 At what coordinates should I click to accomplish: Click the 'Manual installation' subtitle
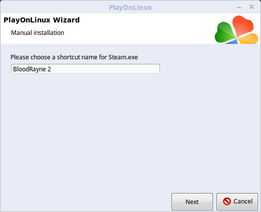(x=37, y=33)
